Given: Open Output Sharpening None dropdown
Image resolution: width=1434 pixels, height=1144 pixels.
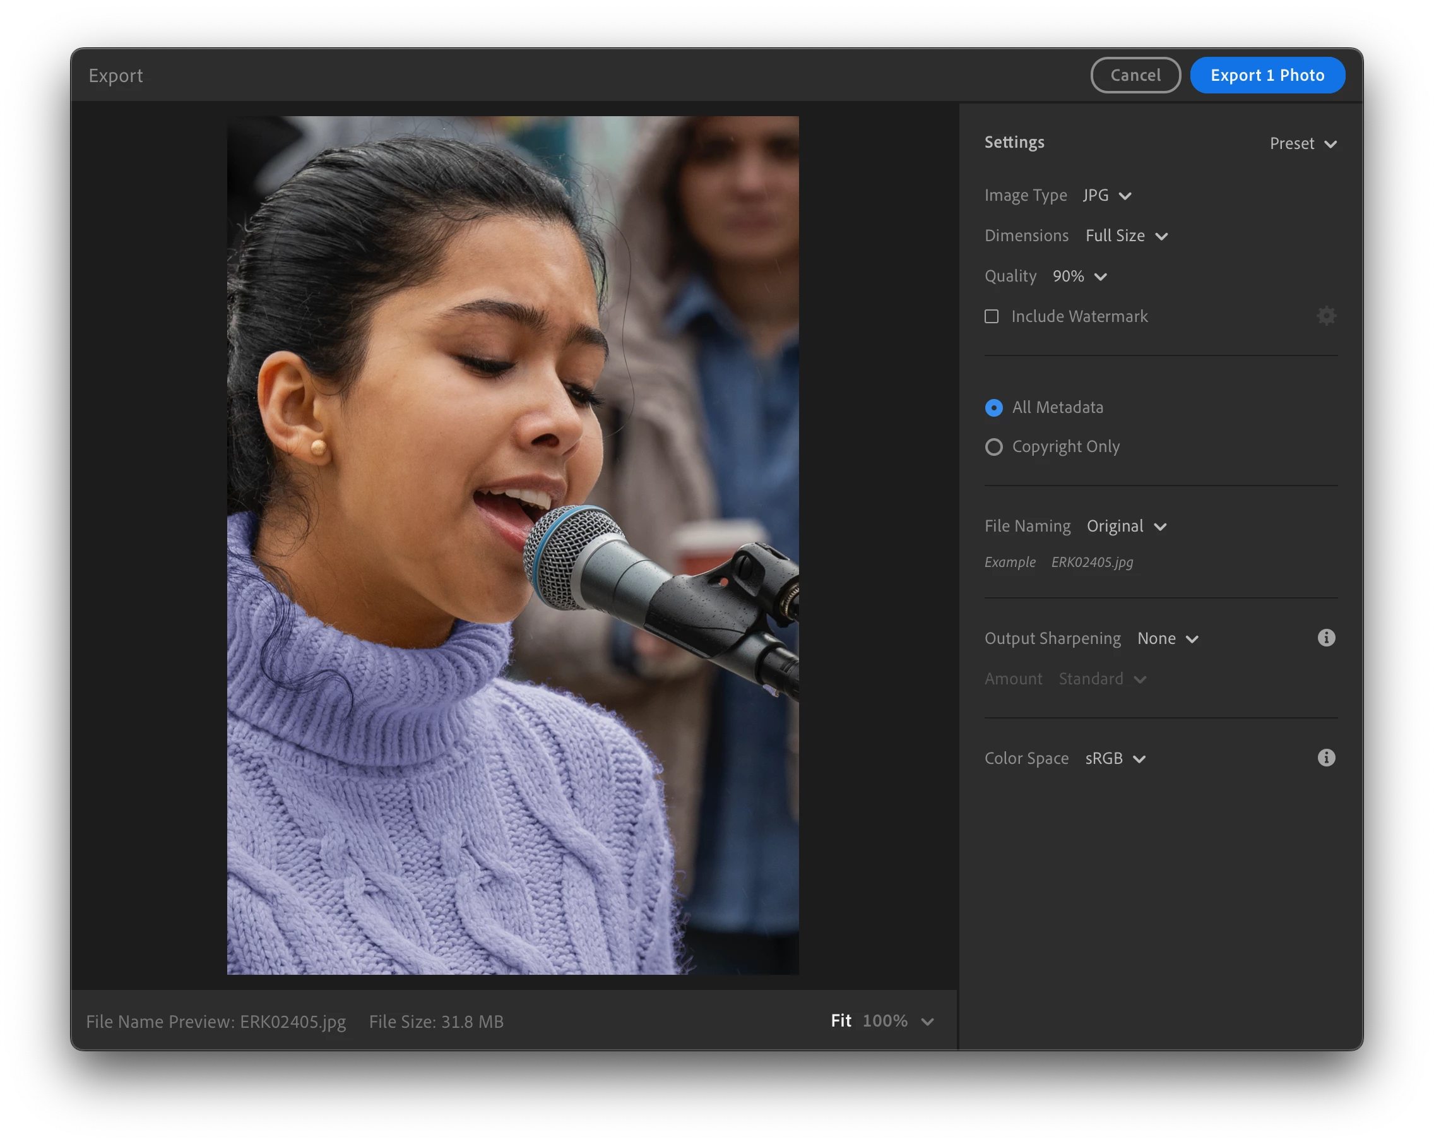Looking at the screenshot, I should [x=1167, y=639].
